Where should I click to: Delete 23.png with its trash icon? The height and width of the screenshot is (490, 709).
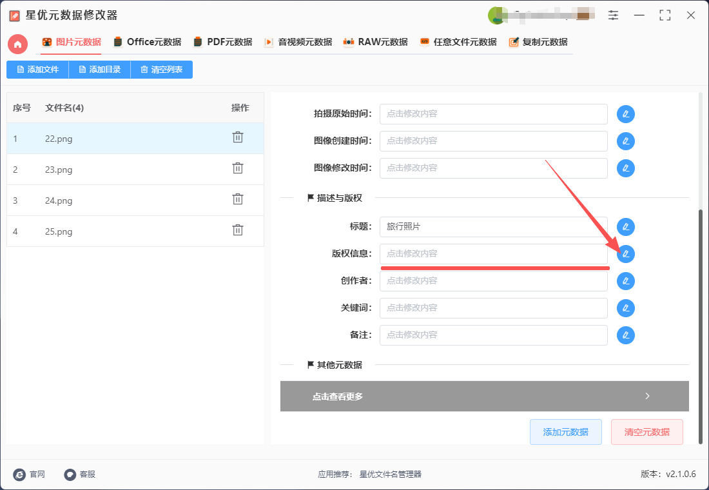coord(238,168)
